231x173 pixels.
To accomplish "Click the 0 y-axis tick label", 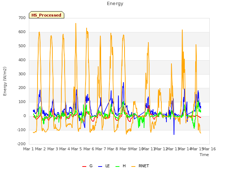I will click(25, 116).
